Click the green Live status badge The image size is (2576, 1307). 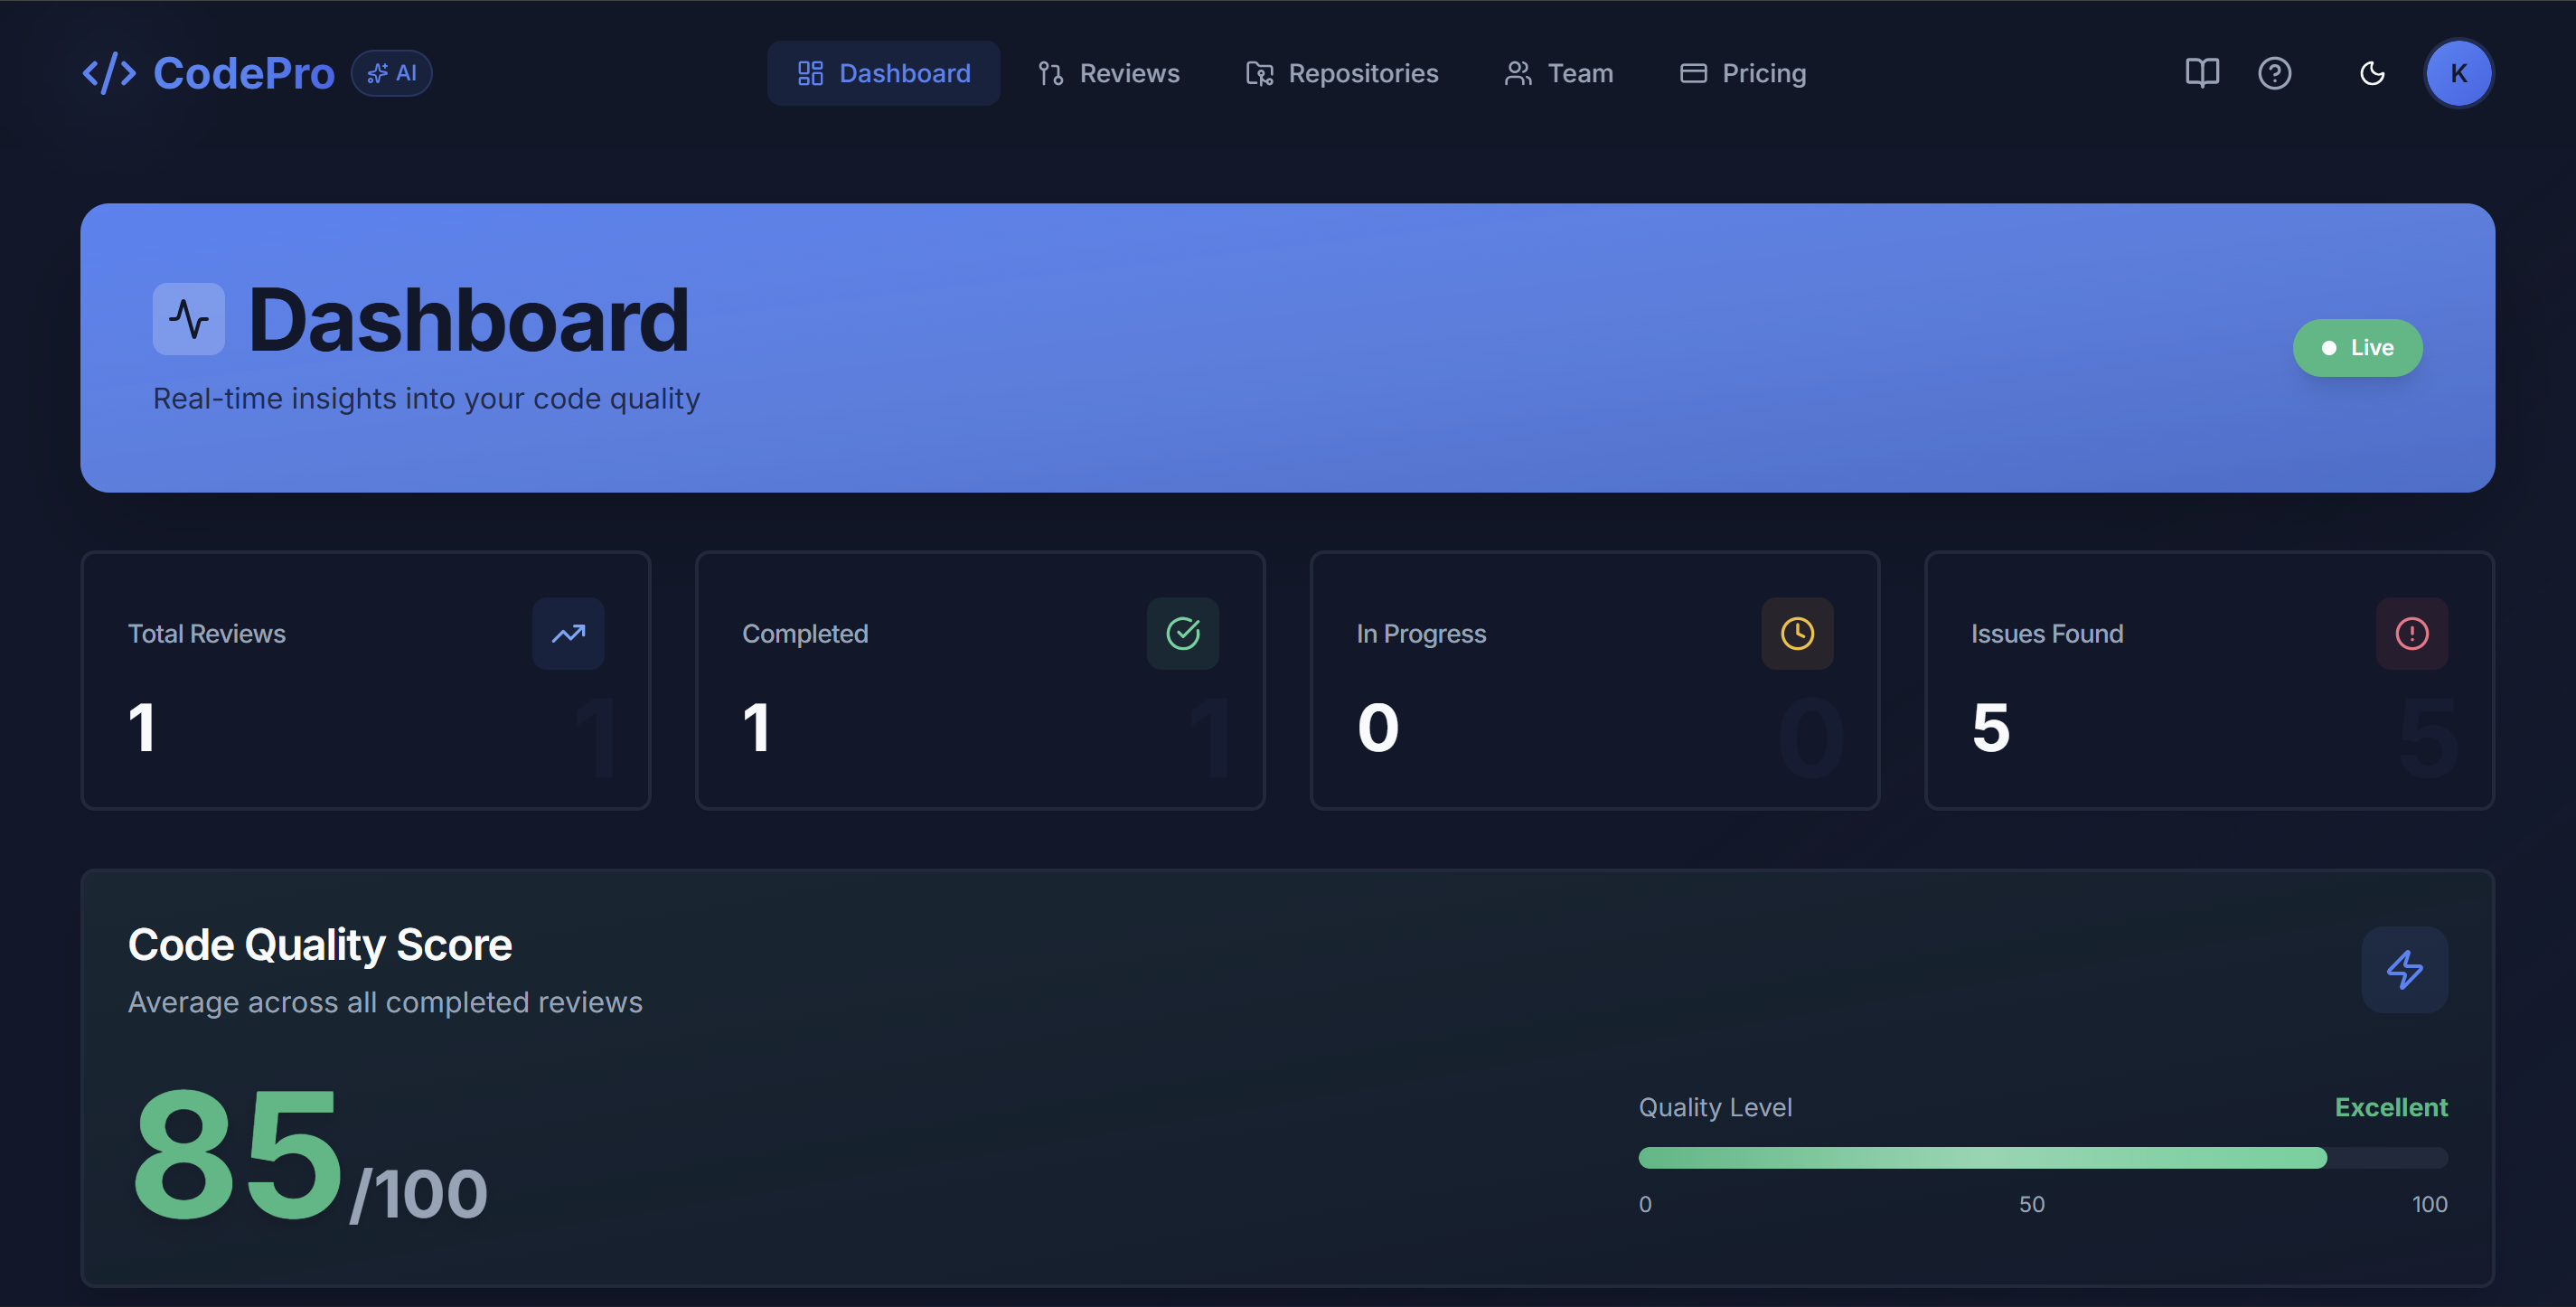pyautogui.click(x=2357, y=348)
